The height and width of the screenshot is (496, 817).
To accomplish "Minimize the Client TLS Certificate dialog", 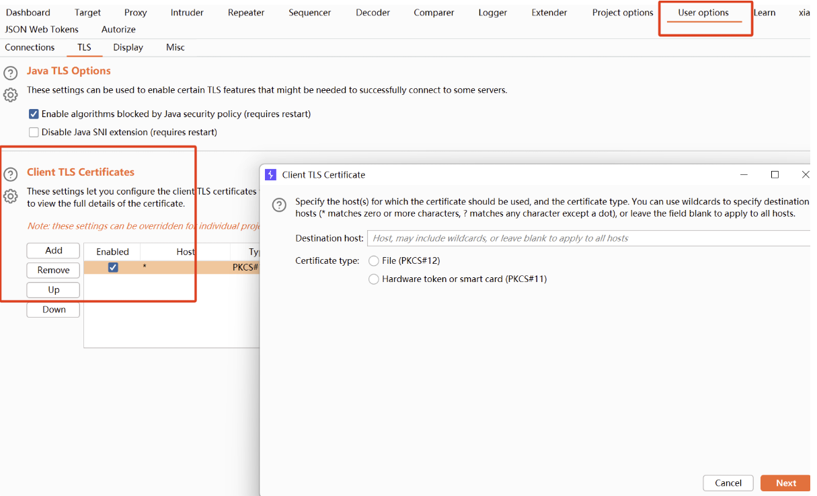I will point(744,174).
